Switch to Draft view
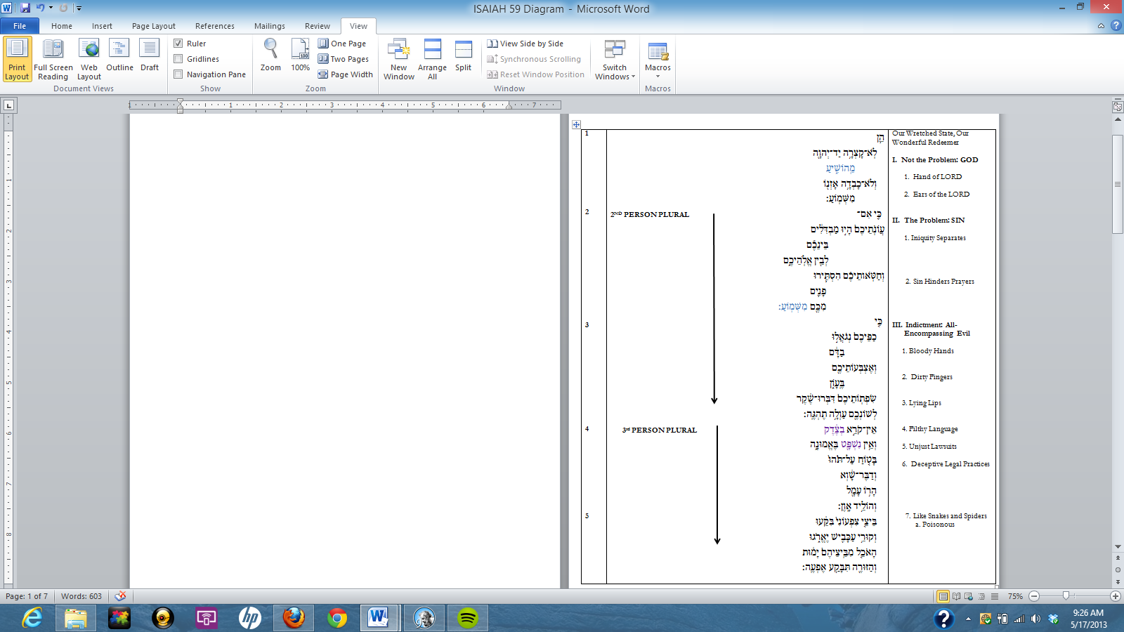The width and height of the screenshot is (1124, 632). [150, 55]
